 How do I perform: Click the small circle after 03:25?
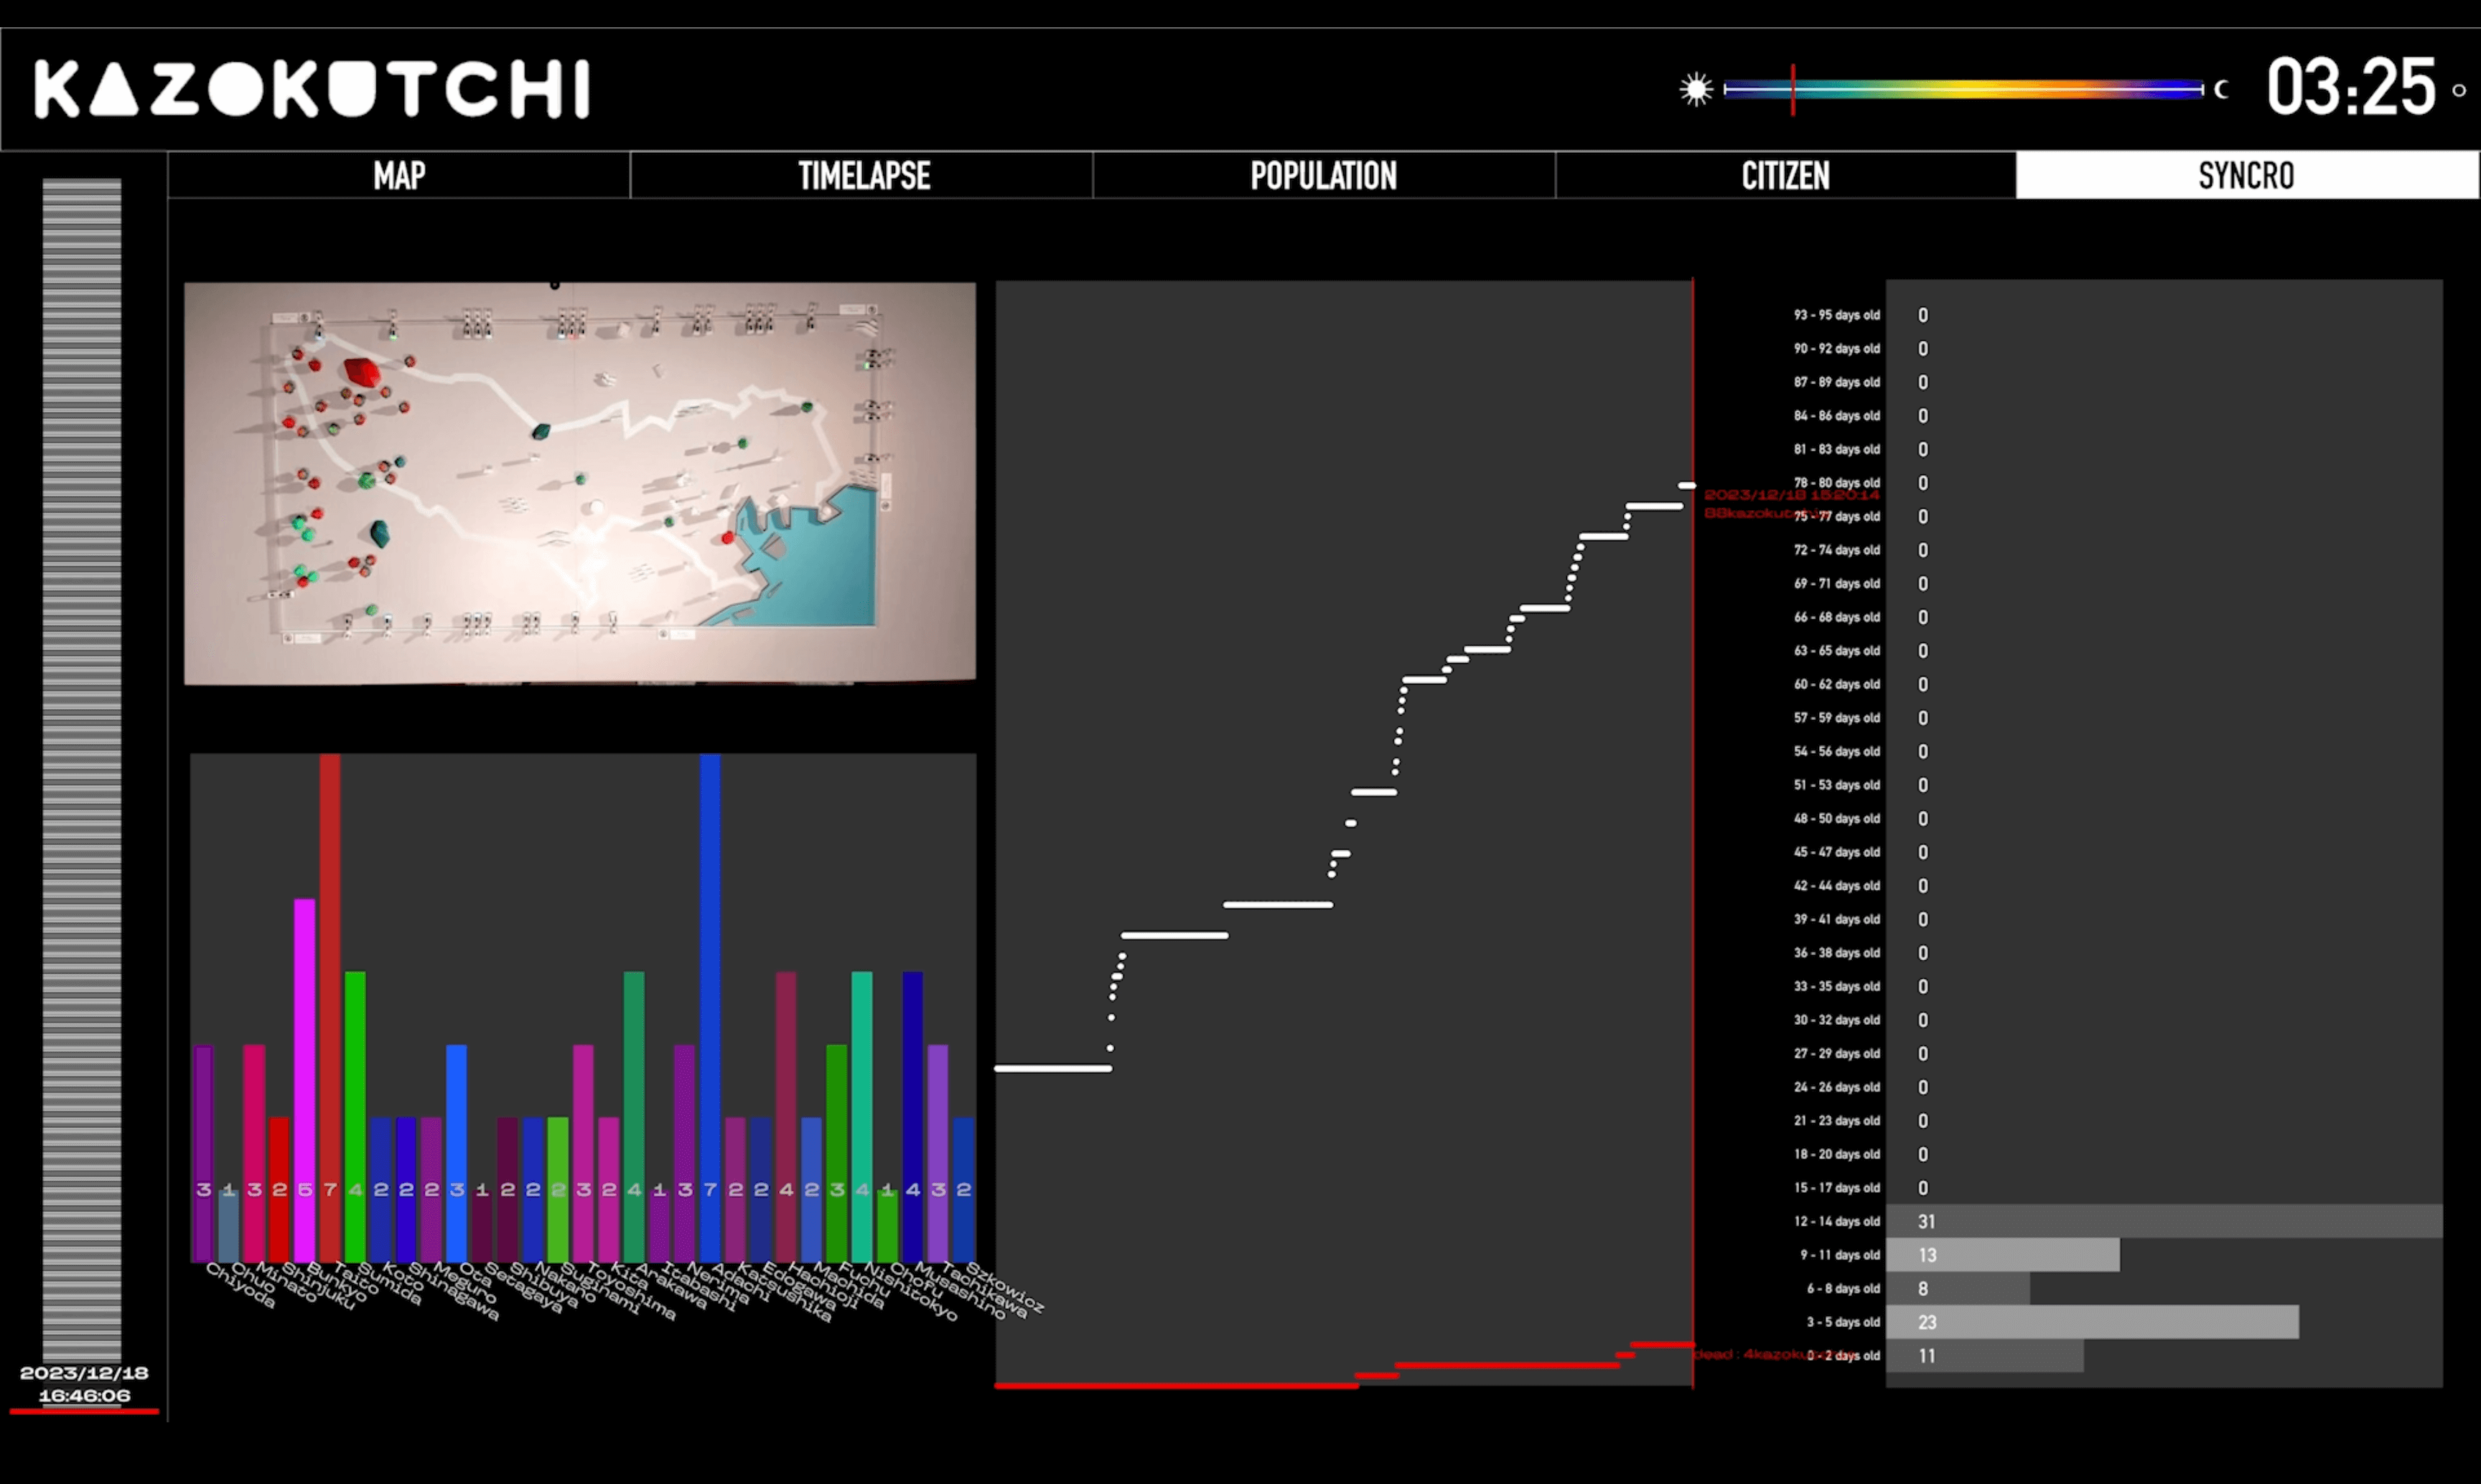2458,91
